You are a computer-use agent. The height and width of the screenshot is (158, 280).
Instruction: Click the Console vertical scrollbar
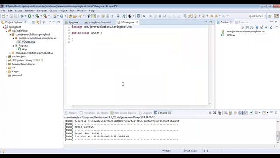278,132
